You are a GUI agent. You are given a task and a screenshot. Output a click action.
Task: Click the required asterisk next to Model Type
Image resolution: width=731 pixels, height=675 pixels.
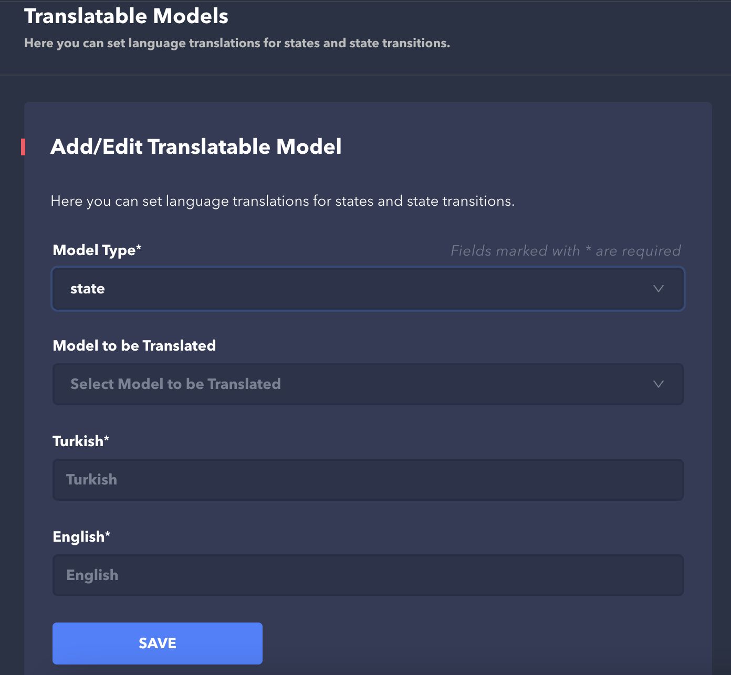tap(139, 247)
